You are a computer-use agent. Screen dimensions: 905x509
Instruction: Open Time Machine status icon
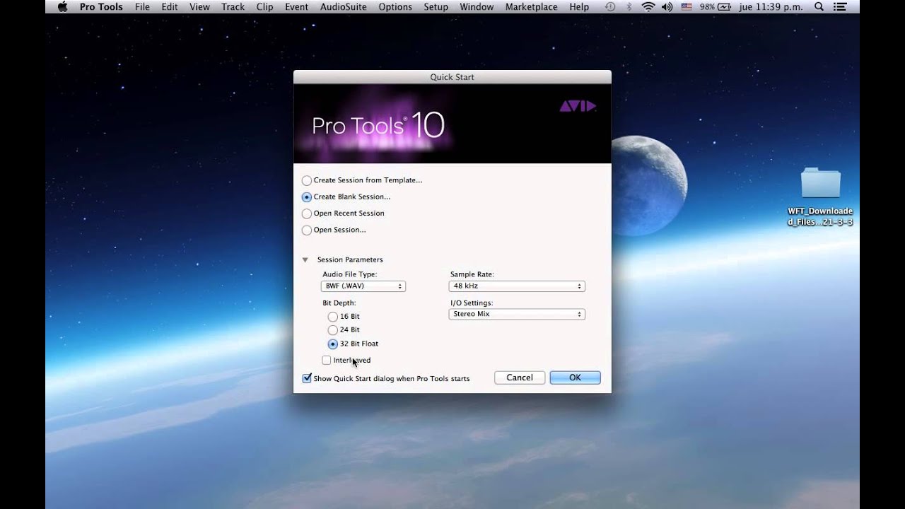pos(611,6)
